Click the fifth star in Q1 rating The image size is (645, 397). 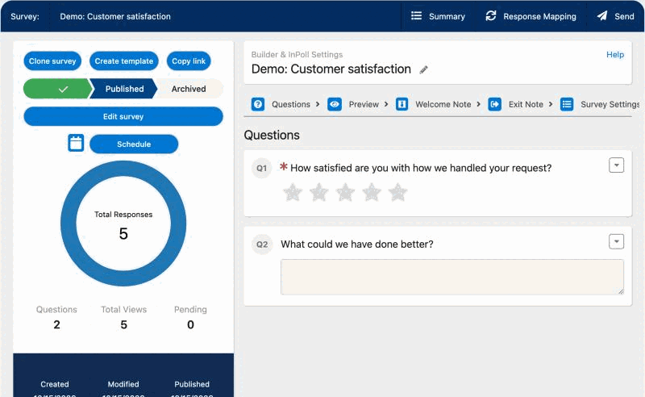coord(397,192)
